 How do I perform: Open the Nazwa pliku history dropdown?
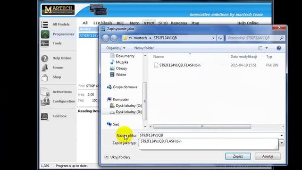pos(282,136)
